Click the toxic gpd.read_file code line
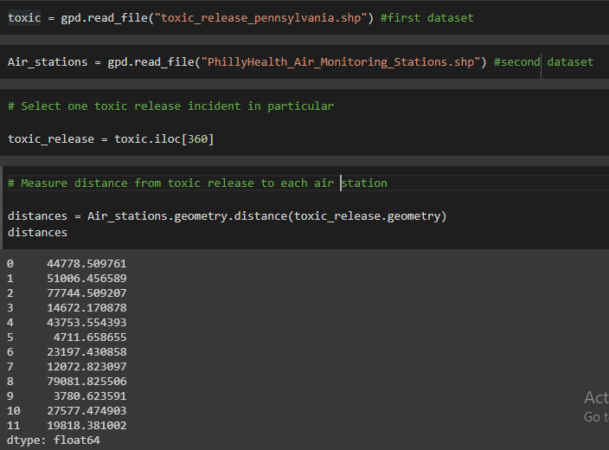This screenshot has width=609, height=450. [240, 18]
